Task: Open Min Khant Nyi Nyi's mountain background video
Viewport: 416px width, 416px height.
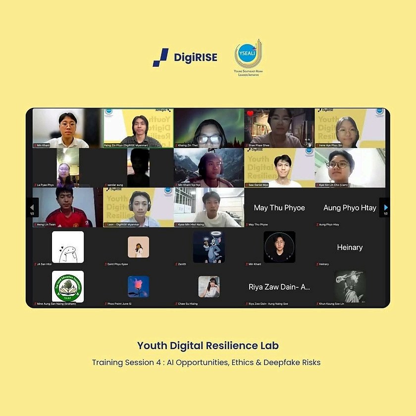Action: point(209,168)
